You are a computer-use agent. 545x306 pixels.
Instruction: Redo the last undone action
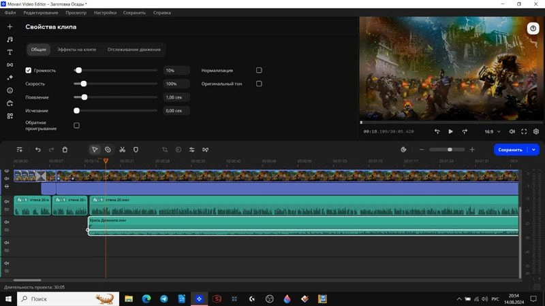pyautogui.click(x=51, y=150)
